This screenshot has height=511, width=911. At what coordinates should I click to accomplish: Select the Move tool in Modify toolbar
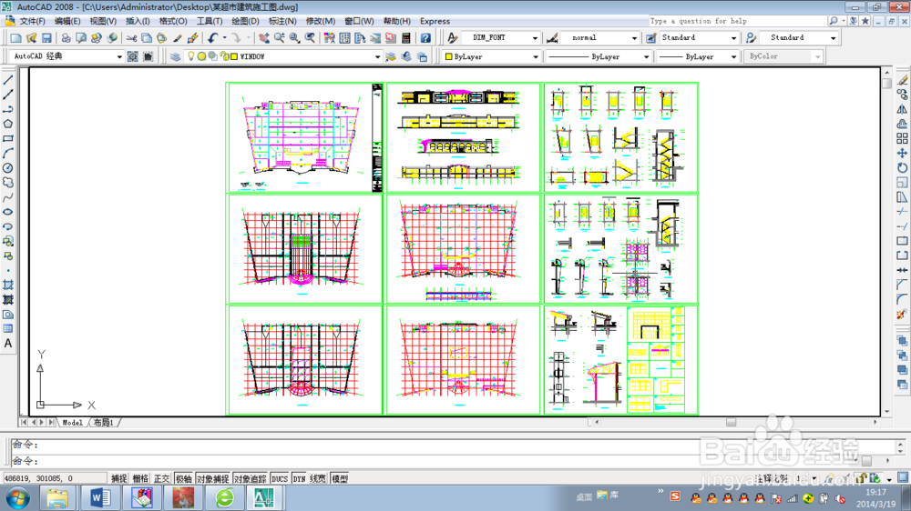click(x=902, y=153)
